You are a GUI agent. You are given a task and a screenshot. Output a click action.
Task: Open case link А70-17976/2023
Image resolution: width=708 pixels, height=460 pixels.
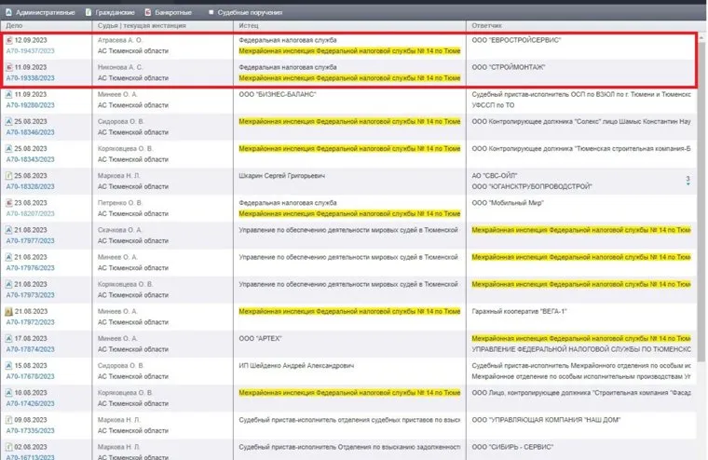click(x=31, y=268)
